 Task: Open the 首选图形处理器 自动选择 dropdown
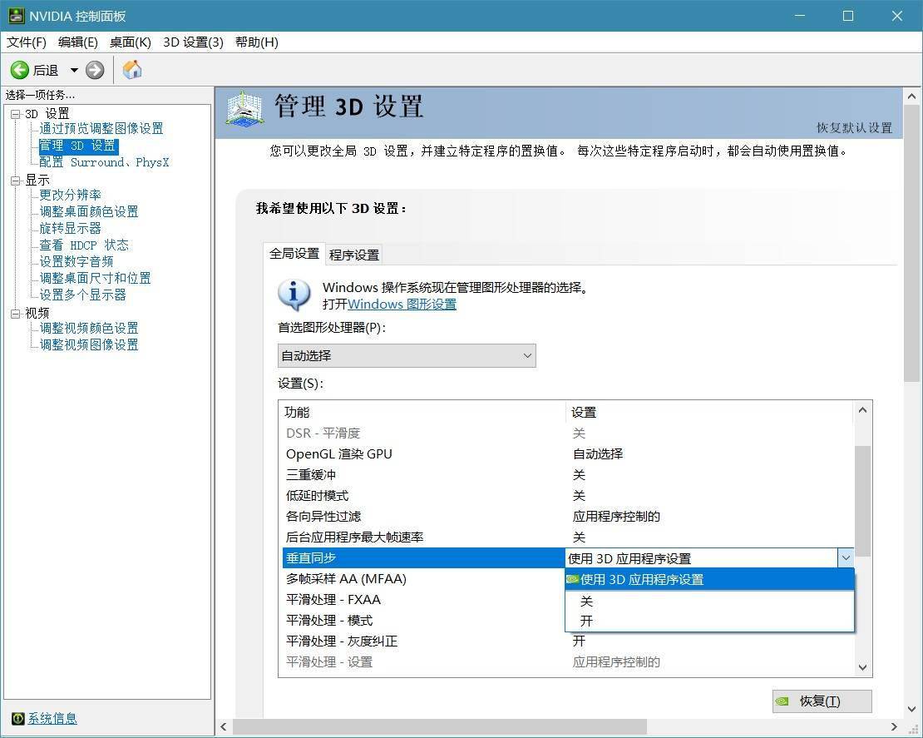click(x=407, y=356)
